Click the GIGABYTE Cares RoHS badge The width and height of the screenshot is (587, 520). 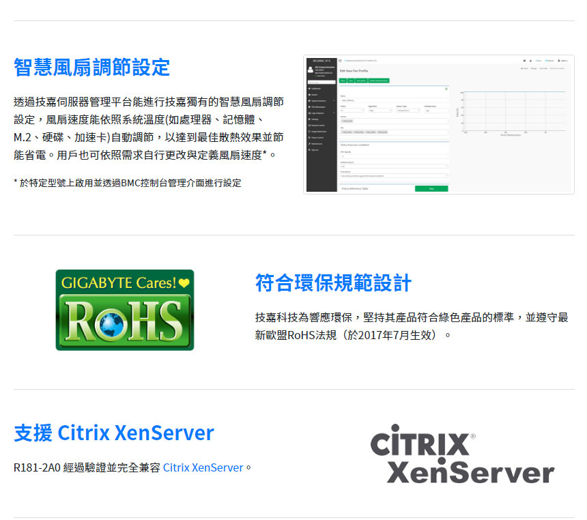(125, 310)
